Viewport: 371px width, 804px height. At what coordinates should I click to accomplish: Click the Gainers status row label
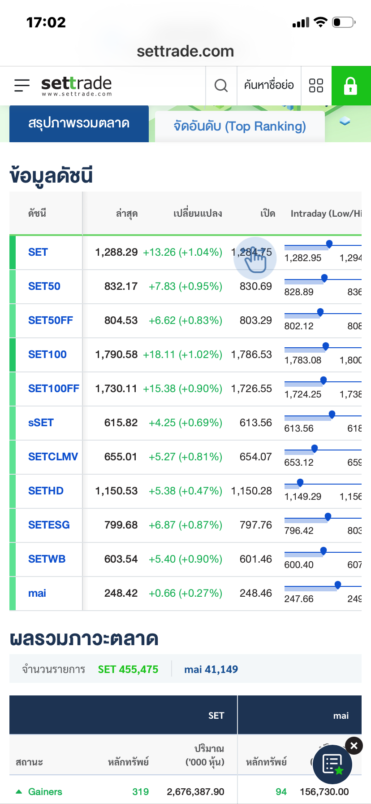(x=45, y=792)
